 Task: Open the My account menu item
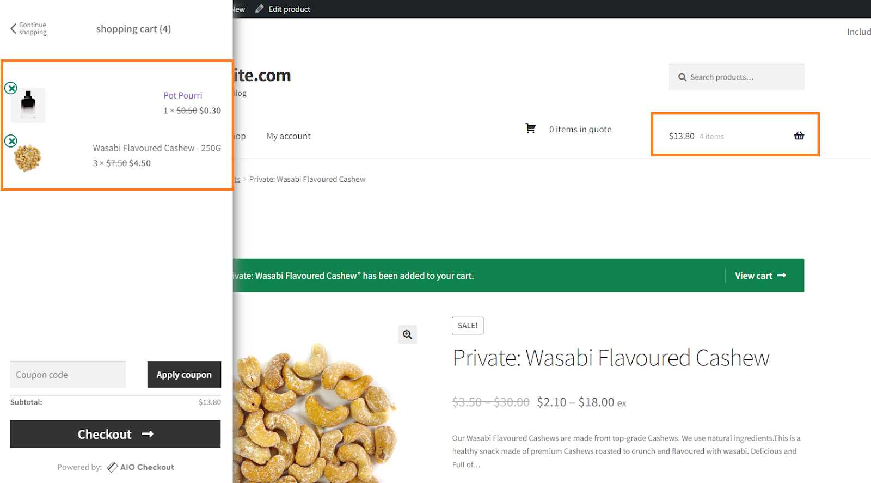pos(289,136)
